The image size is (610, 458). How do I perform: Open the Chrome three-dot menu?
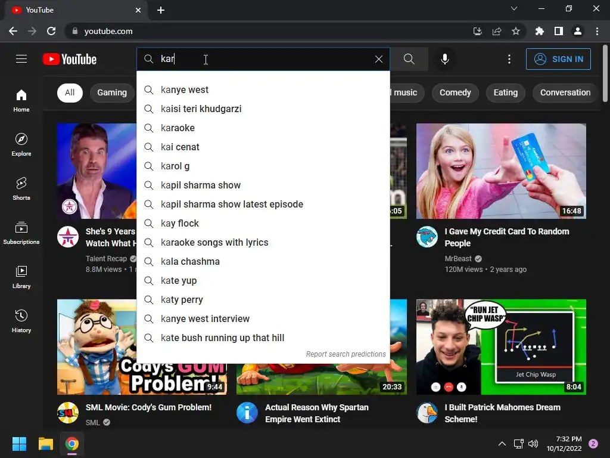coord(597,31)
